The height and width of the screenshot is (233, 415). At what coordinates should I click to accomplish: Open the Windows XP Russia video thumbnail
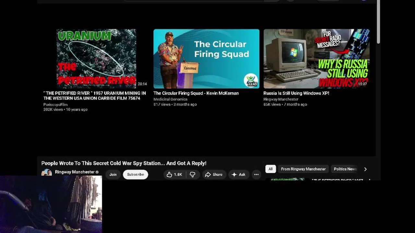tap(316, 59)
